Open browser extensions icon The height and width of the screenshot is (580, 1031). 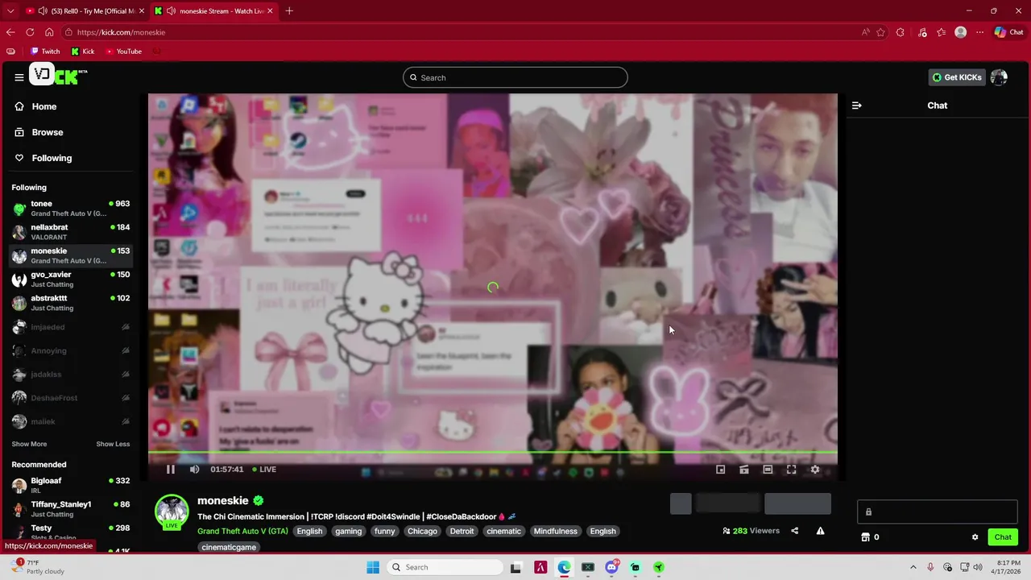click(x=901, y=32)
